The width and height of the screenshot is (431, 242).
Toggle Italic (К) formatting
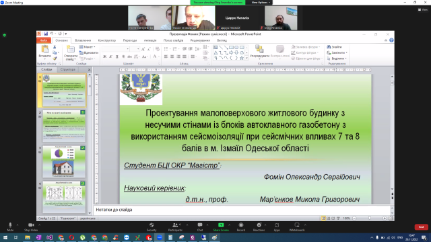[110, 56]
